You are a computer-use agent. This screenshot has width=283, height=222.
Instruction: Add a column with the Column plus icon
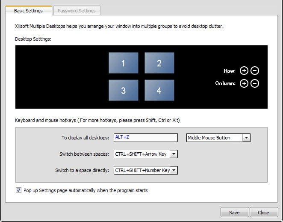(x=244, y=83)
